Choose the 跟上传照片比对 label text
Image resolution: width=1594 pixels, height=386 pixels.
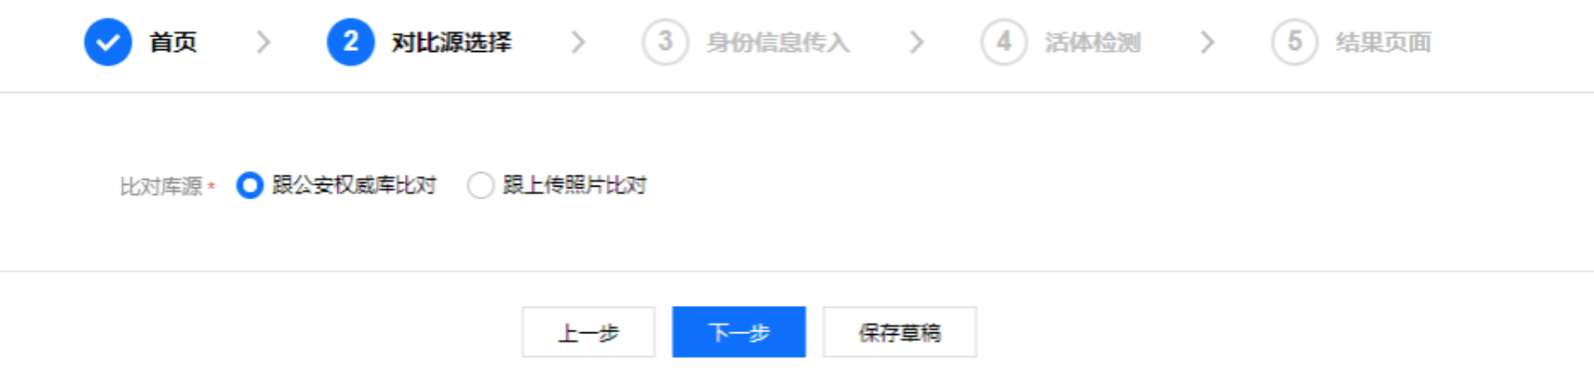(574, 186)
